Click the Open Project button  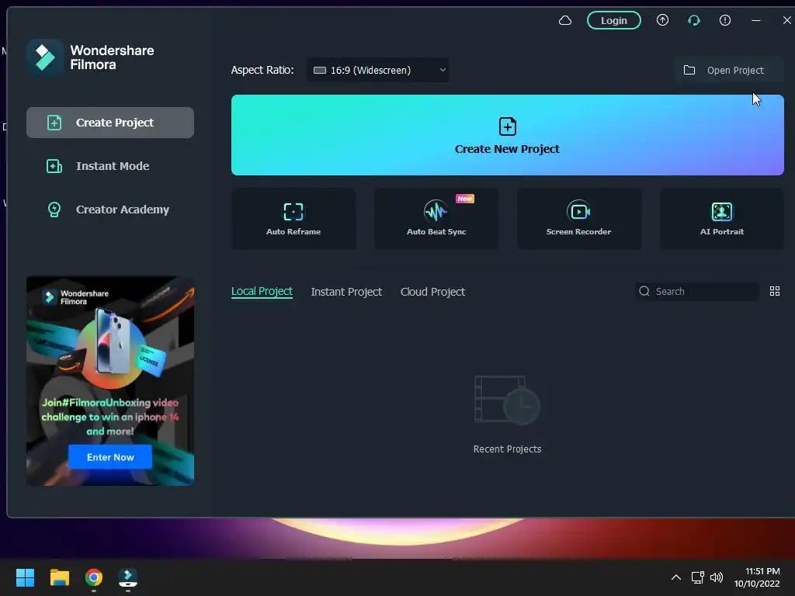coord(728,70)
